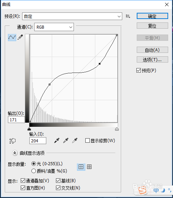
Task: Toggle 直方图(H) histogram checkbox
Action: (x=23, y=188)
